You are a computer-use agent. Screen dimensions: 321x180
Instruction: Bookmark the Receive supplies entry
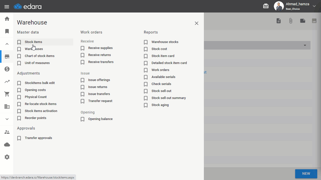coord(83,48)
